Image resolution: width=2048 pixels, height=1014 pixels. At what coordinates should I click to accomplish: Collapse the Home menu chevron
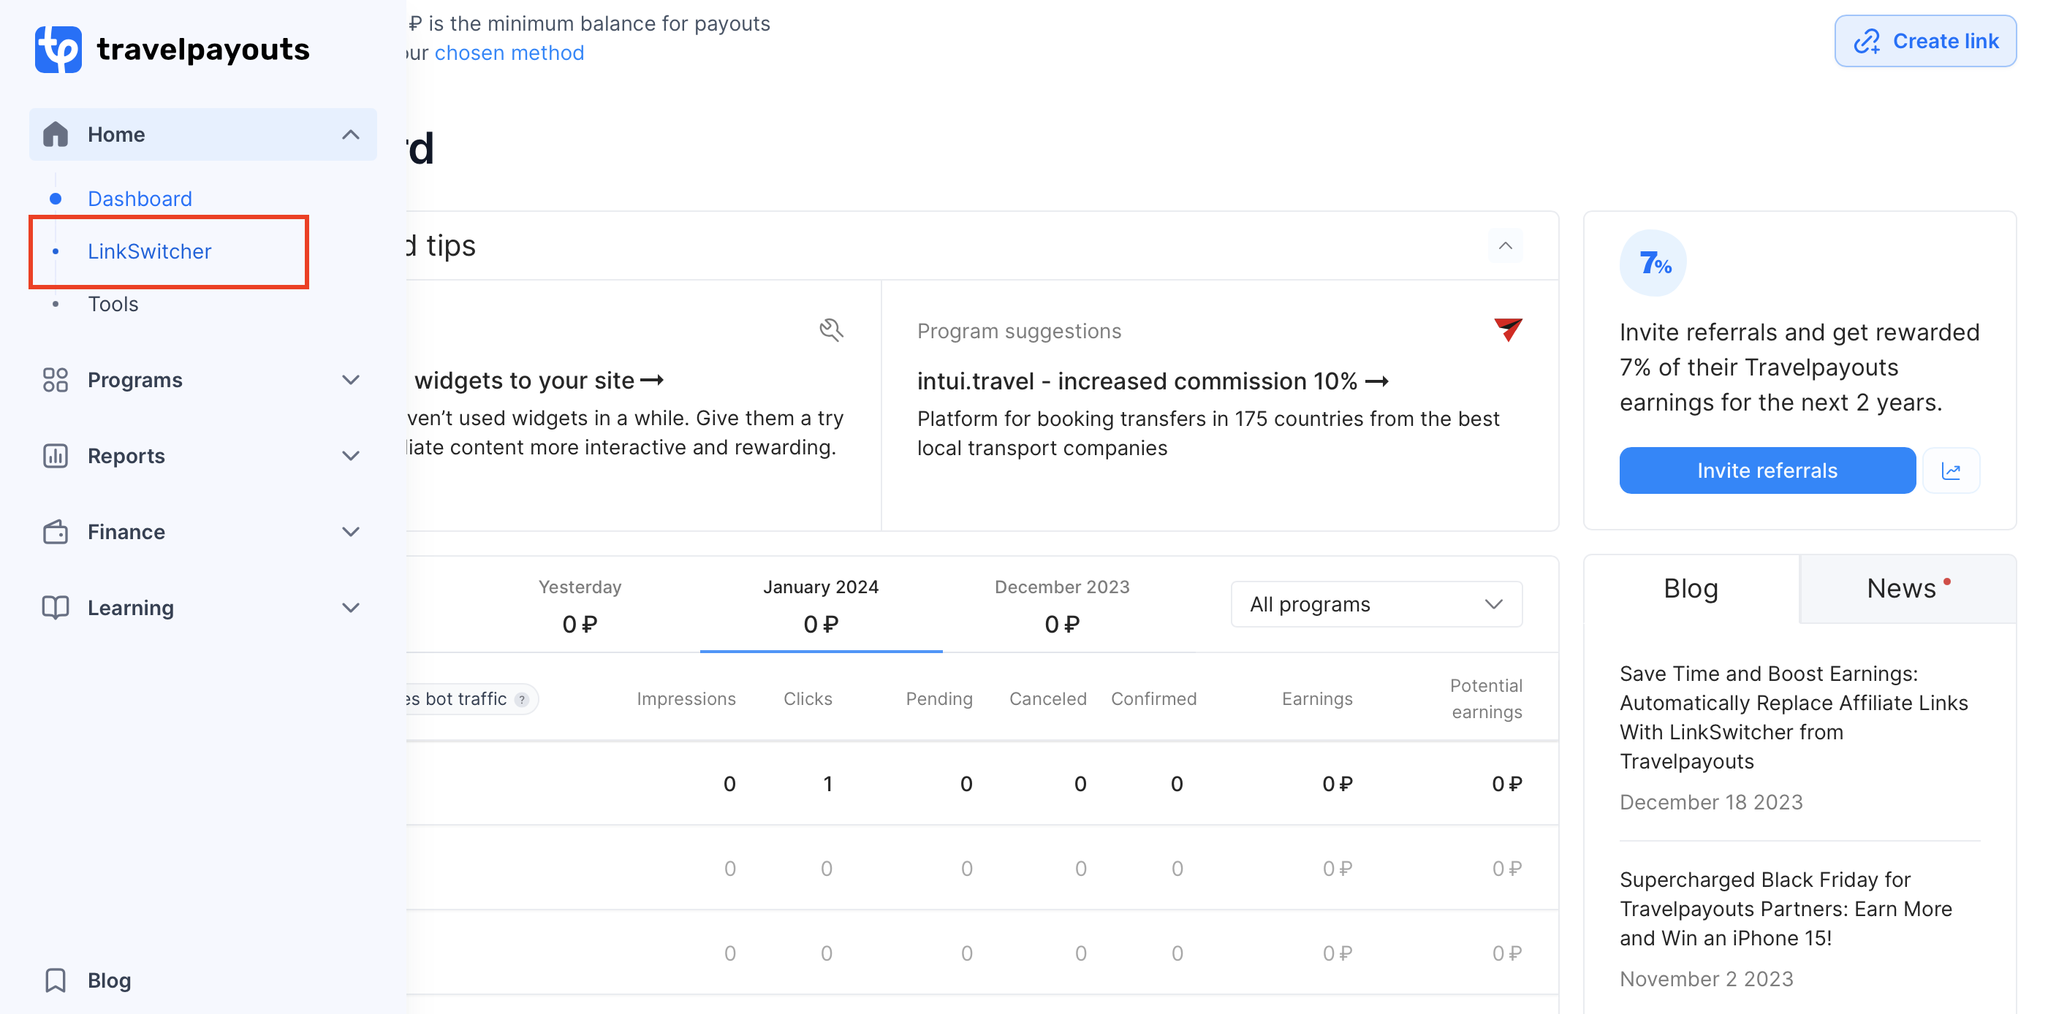(351, 134)
